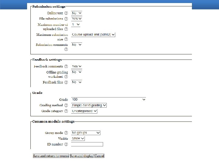The height and width of the screenshot is (164, 219).
Task: Open help for Grade category
Action: tap(66, 111)
